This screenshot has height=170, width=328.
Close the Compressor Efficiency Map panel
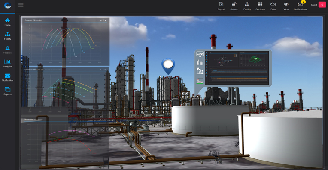pyautogui.click(x=106, y=20)
